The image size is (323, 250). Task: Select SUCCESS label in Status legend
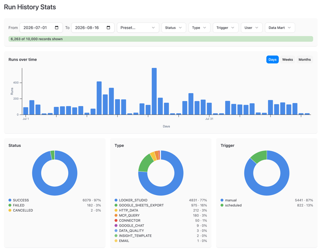tap(21, 200)
